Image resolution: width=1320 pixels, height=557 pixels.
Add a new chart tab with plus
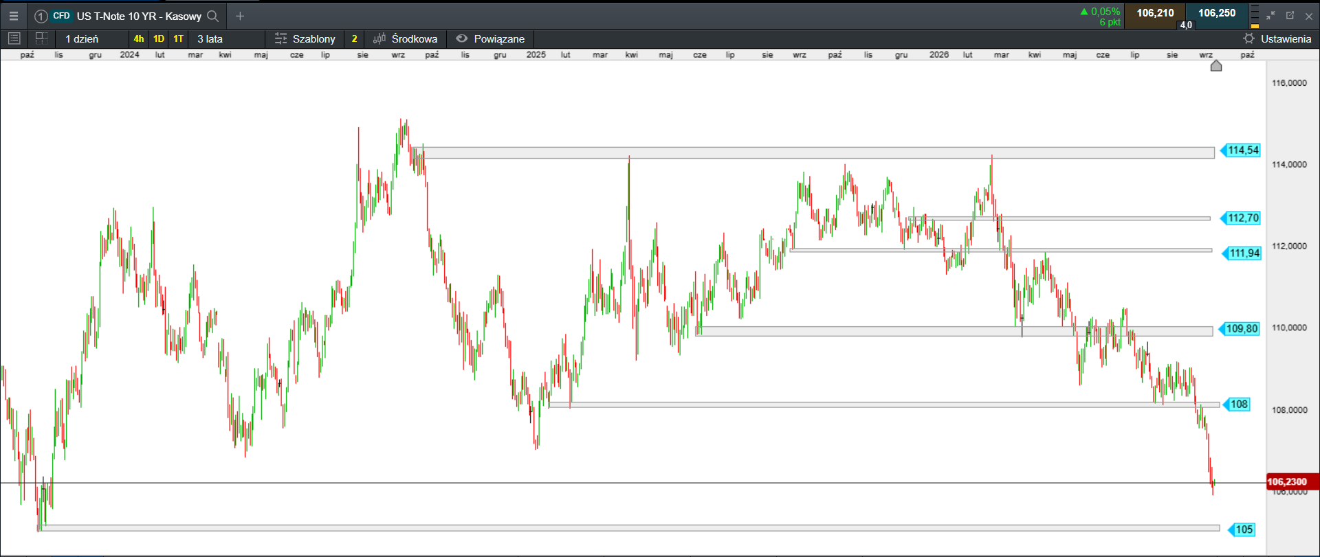tap(240, 16)
